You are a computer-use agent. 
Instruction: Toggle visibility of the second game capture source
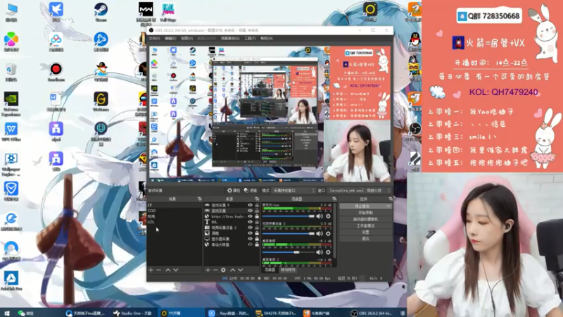[x=250, y=211]
